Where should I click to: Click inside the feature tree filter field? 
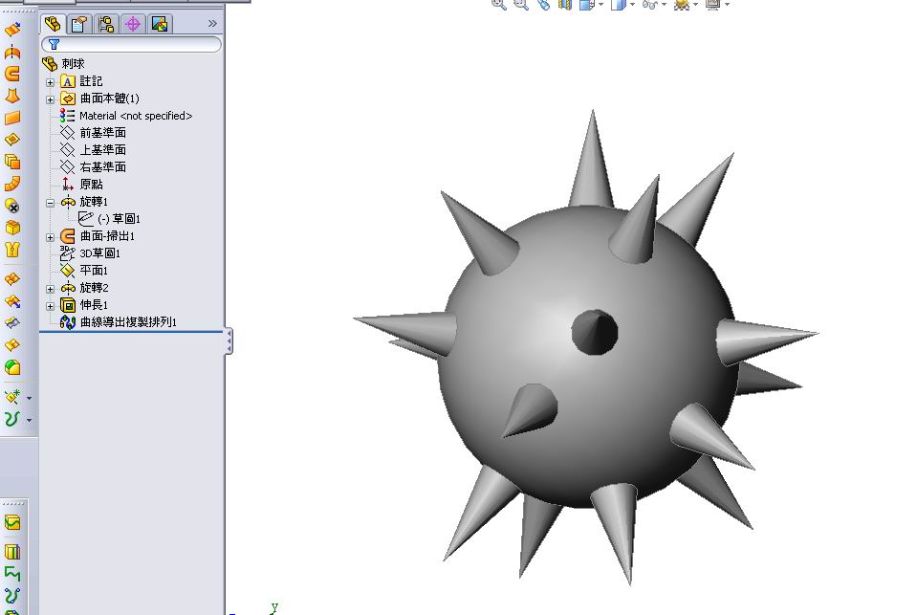(x=132, y=44)
